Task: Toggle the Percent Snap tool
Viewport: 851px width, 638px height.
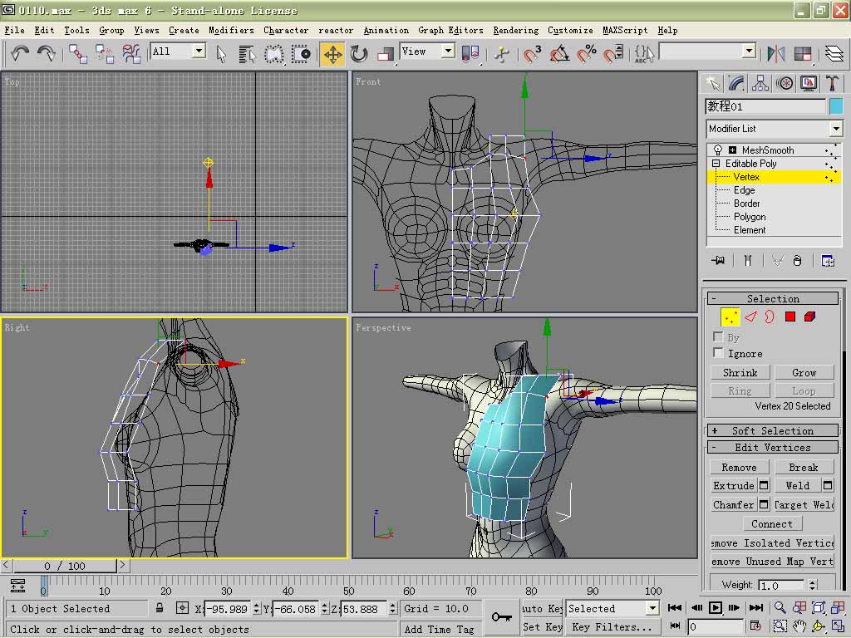Action: (x=586, y=54)
